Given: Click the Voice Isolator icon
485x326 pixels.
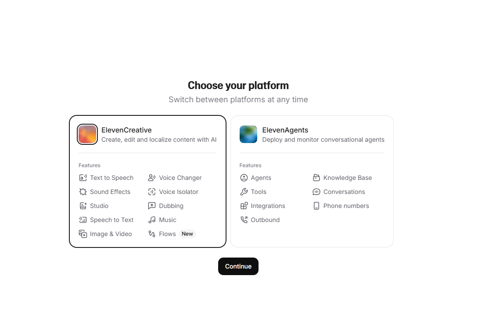Looking at the screenshot, I should (x=152, y=192).
